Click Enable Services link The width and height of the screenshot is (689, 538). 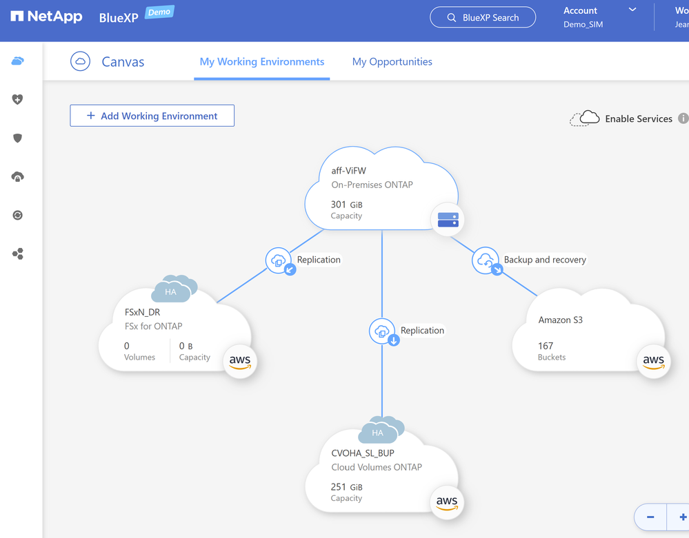[x=638, y=118]
